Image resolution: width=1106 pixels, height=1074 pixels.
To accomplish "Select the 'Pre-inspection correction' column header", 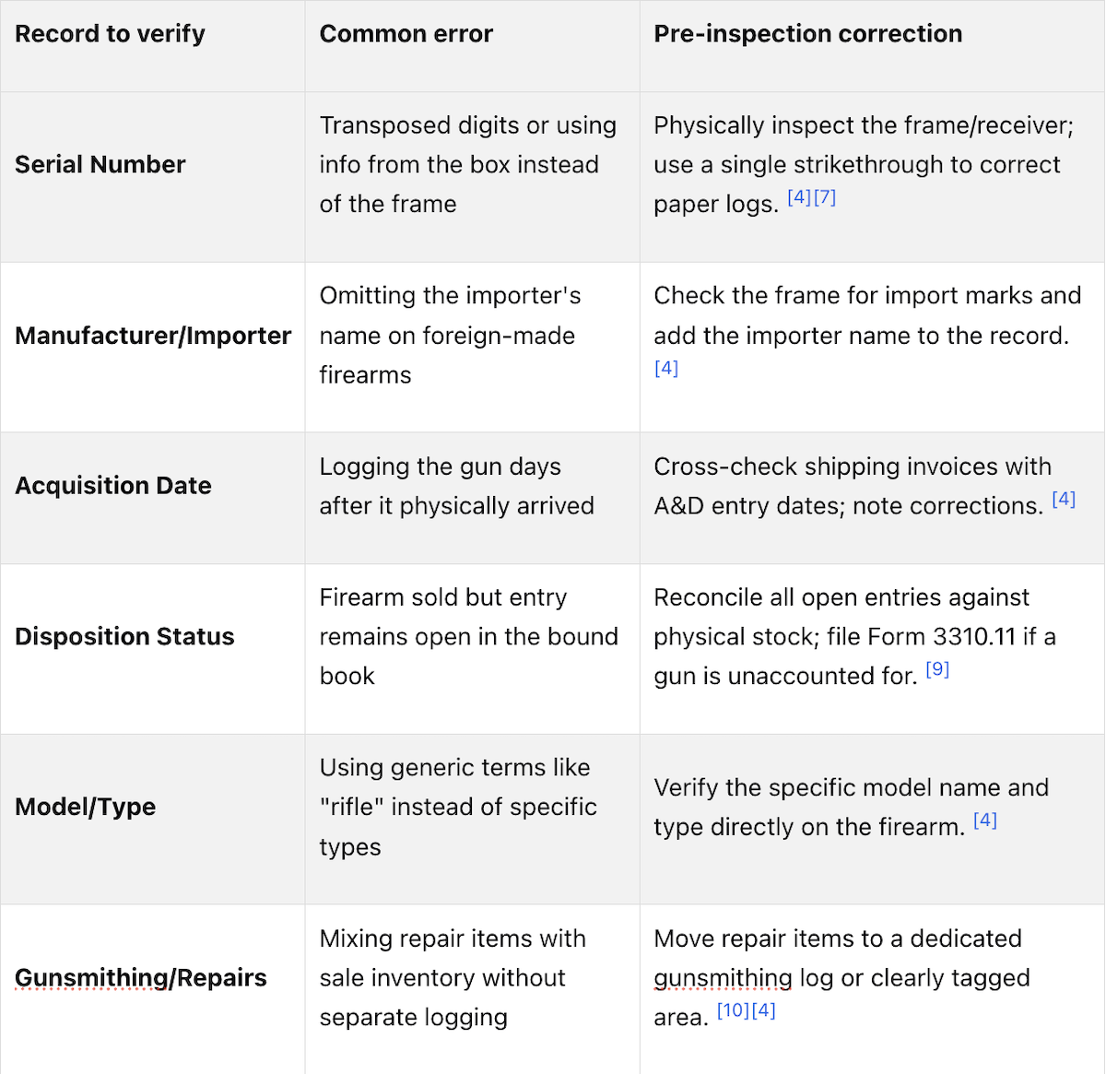I will [808, 34].
